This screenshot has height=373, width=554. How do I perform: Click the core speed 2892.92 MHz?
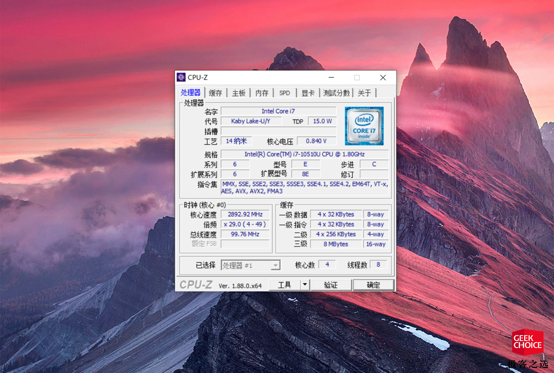point(245,214)
